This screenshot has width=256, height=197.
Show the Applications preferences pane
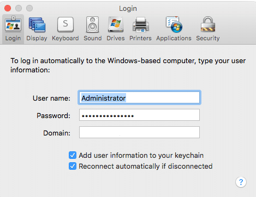[x=174, y=29]
